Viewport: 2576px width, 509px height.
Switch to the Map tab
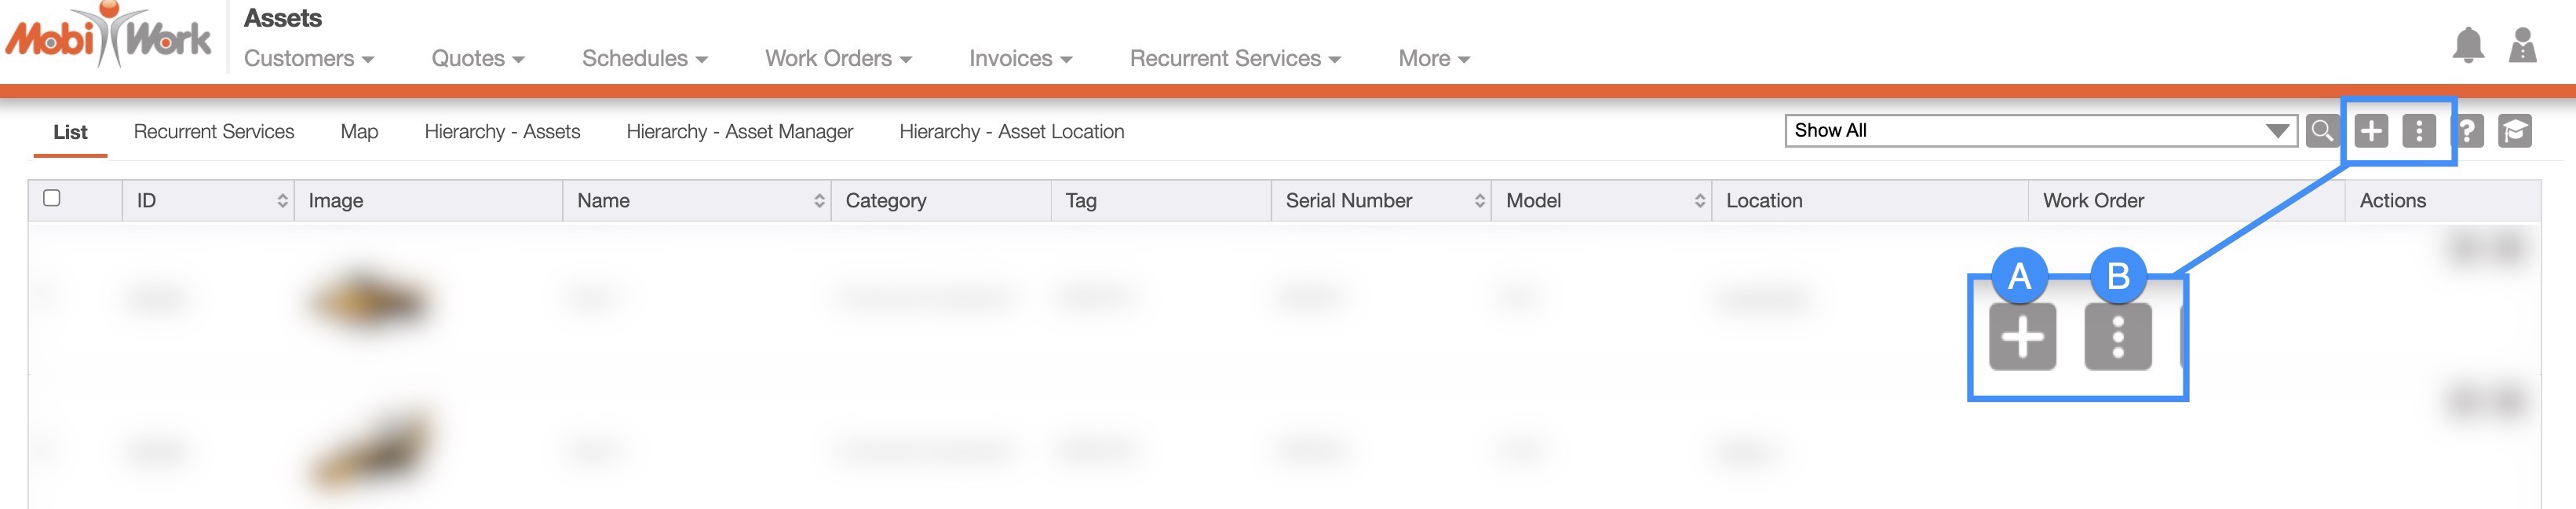click(x=359, y=132)
